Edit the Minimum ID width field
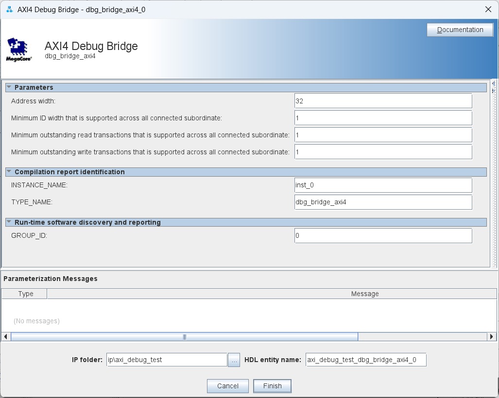The width and height of the screenshot is (499, 398). pos(383,118)
